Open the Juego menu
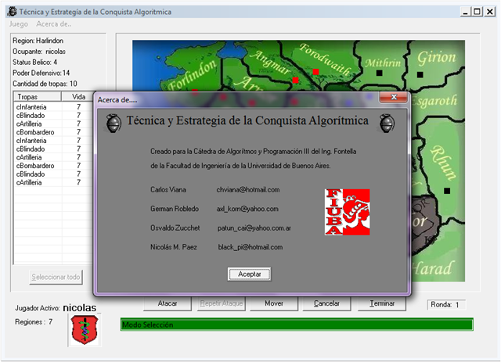 pos(18,24)
